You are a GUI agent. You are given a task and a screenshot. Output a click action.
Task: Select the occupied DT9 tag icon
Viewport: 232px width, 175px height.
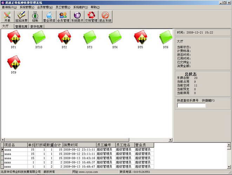14,63
